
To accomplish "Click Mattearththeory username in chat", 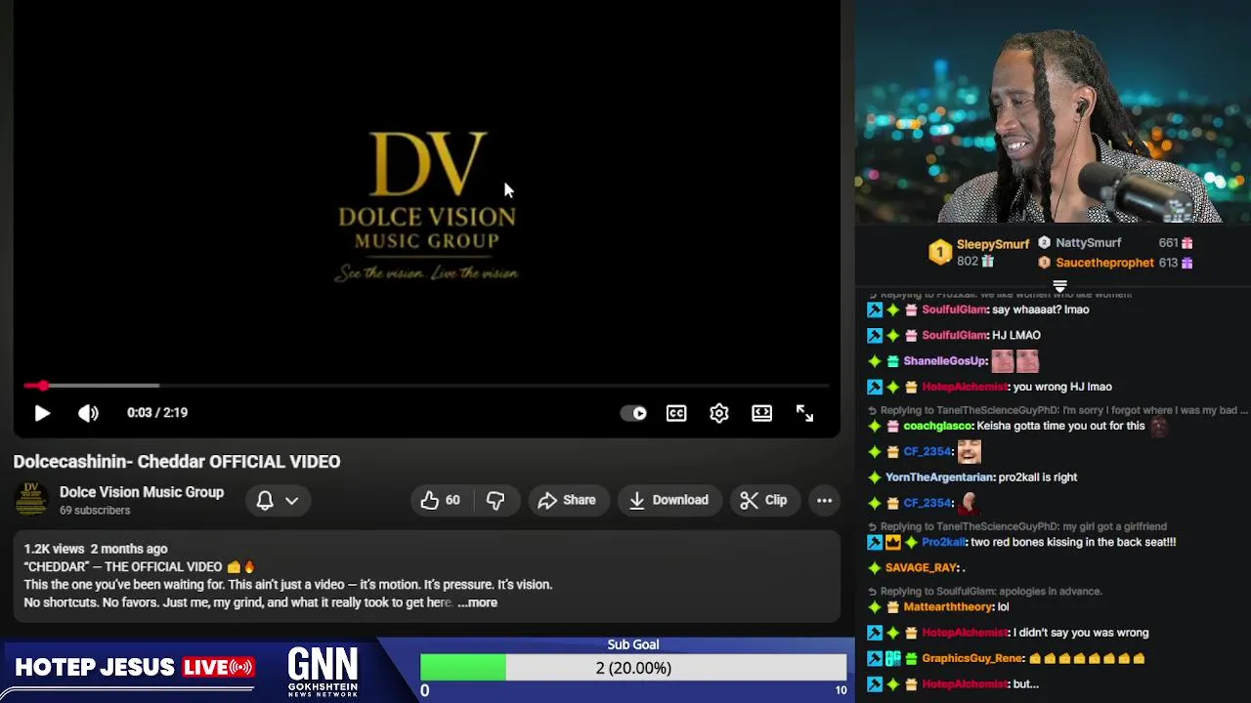I will [x=949, y=606].
